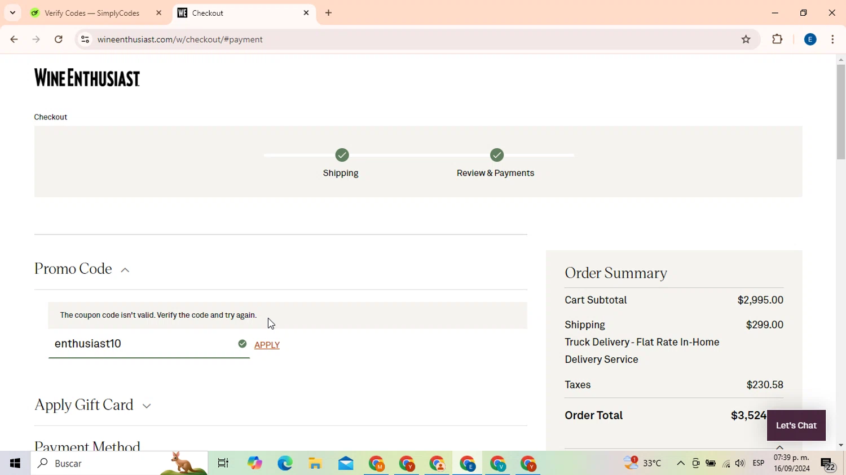Viewport: 846px width, 475px height.
Task: Click the battery icon in system tray
Action: click(711, 463)
